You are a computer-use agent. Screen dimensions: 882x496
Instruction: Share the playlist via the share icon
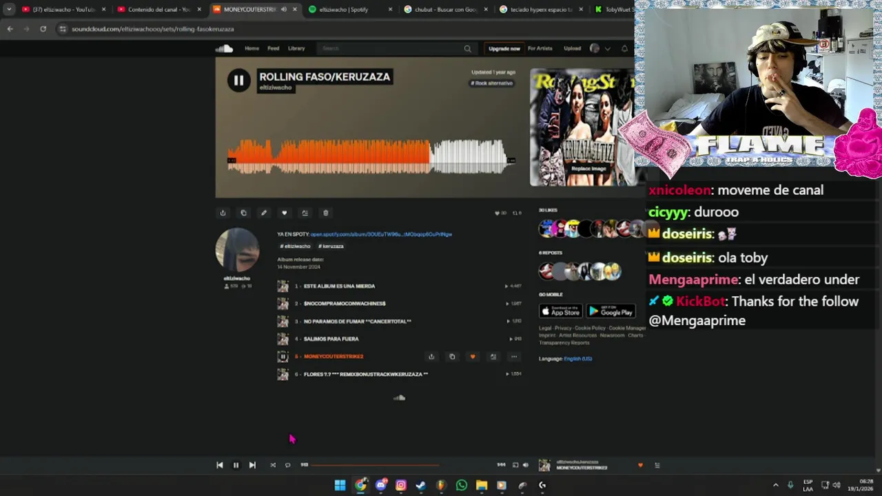(x=223, y=213)
